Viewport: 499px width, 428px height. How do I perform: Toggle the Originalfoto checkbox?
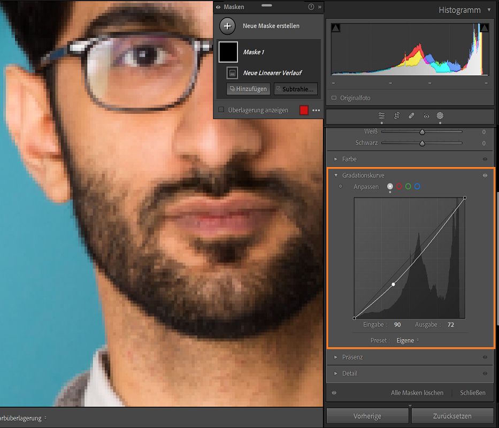tap(334, 98)
